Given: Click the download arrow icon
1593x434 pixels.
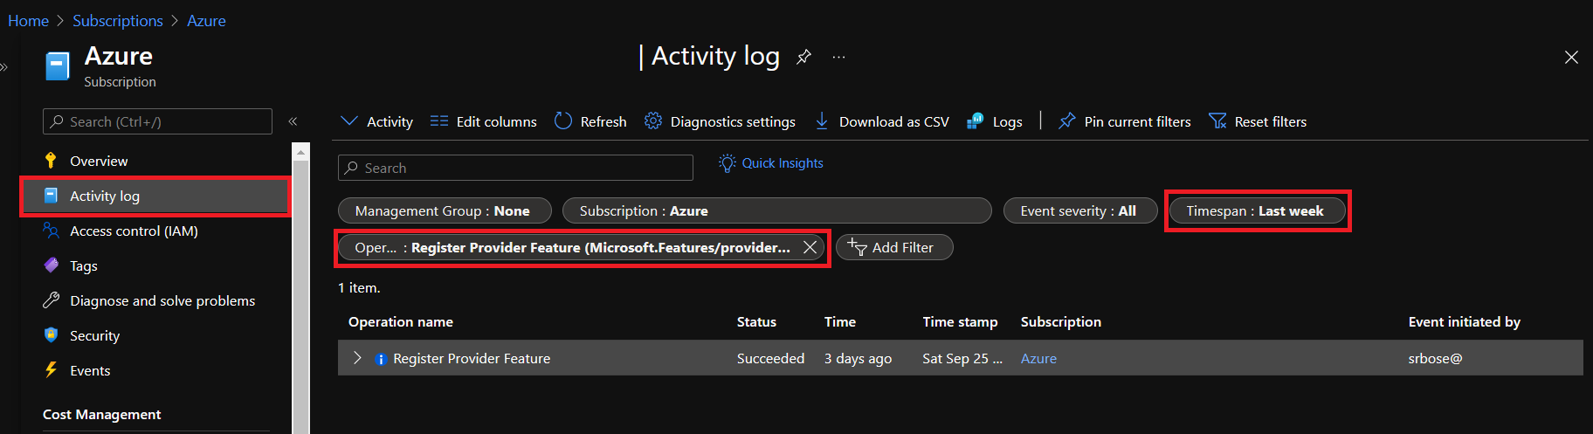Looking at the screenshot, I should (822, 121).
